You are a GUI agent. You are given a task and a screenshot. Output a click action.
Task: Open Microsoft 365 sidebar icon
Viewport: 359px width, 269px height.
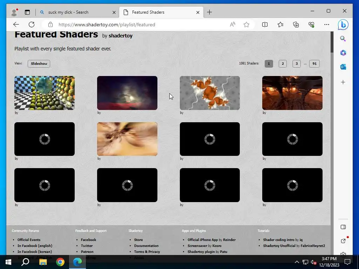(x=343, y=53)
